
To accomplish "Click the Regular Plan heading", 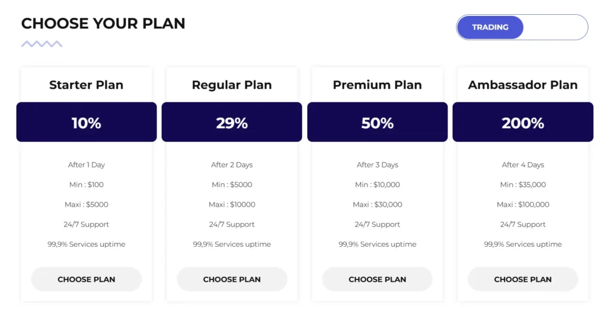I will (x=232, y=85).
